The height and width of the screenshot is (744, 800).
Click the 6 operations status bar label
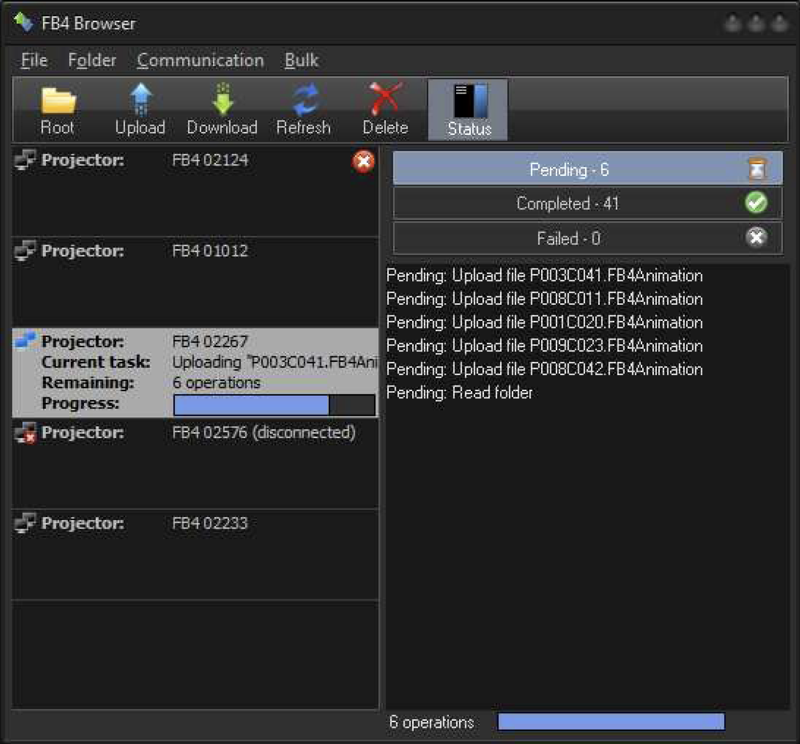[432, 722]
